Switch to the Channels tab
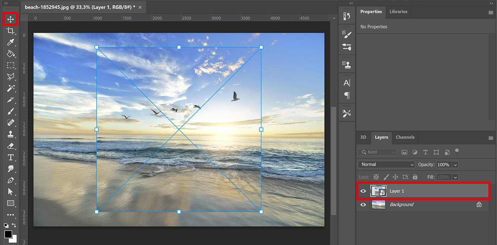Viewport: 497px width, 245px height. (405, 137)
